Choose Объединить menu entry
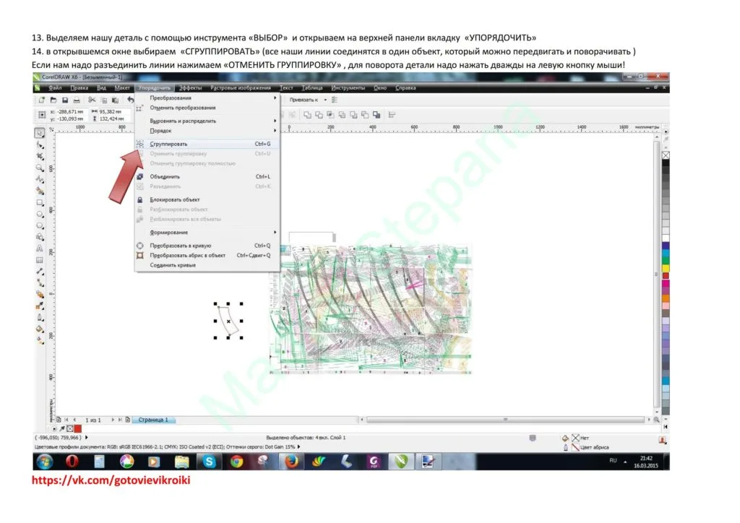This screenshot has width=740, height=523. [x=207, y=176]
